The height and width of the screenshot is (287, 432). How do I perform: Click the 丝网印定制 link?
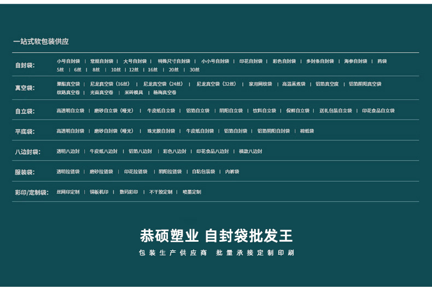point(68,192)
